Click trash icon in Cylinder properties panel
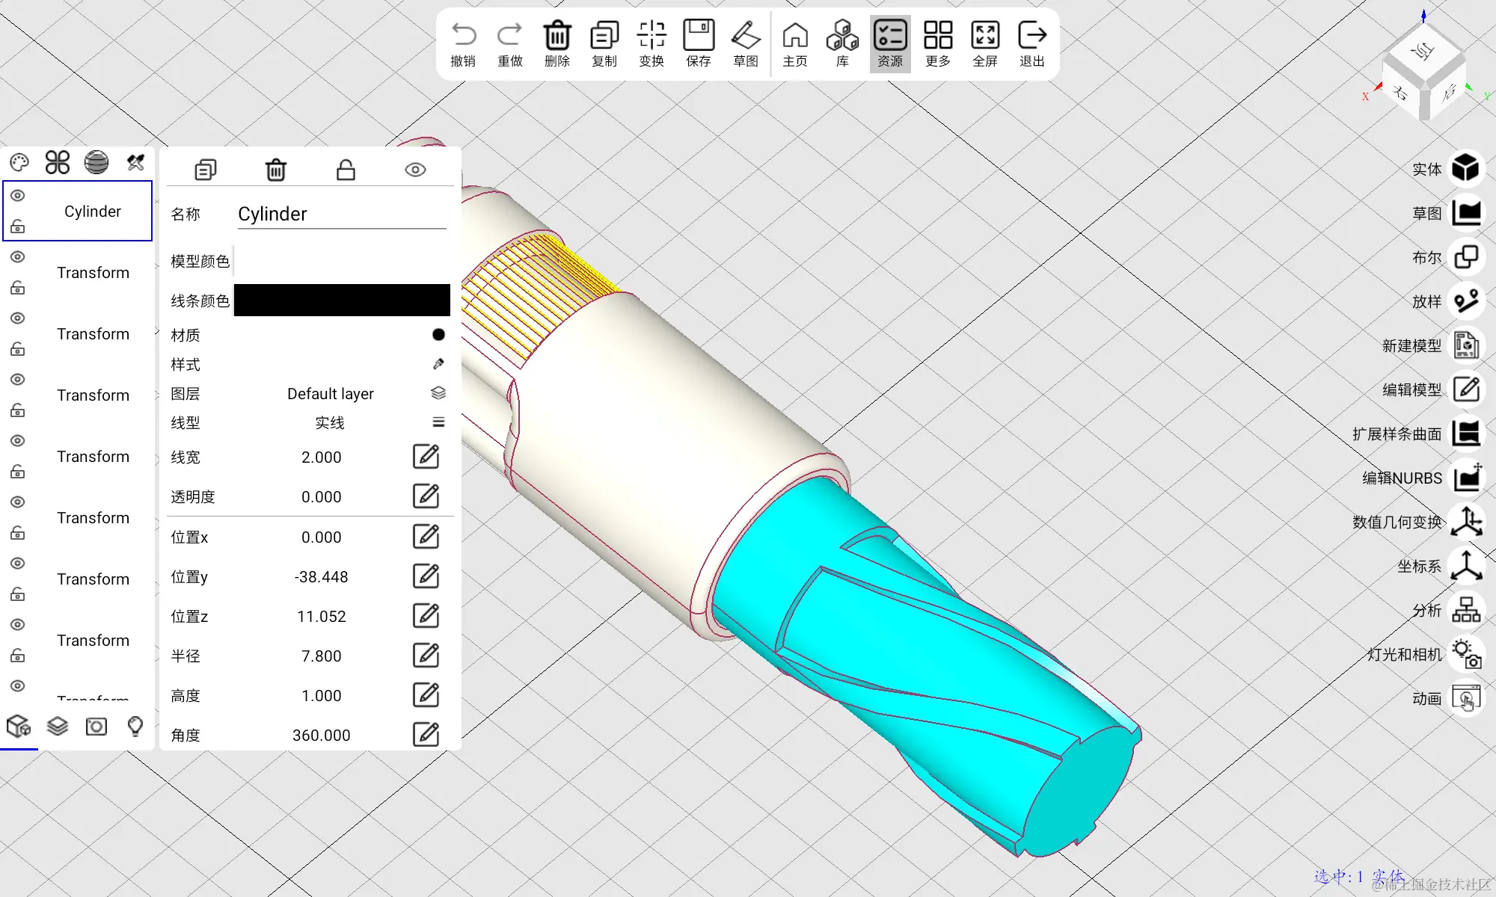1496x897 pixels. pyautogui.click(x=276, y=170)
